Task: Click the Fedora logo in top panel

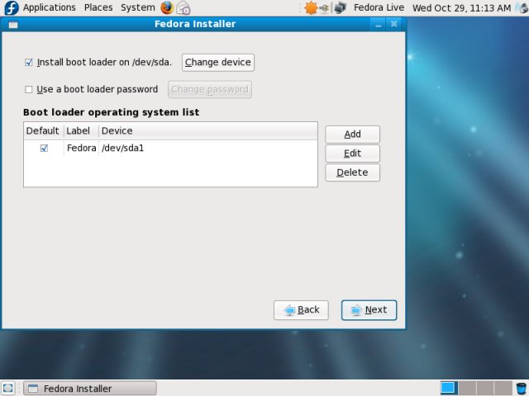Action: point(11,7)
